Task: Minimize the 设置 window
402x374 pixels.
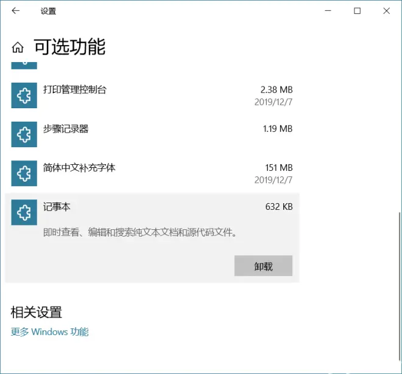Action: coord(328,11)
